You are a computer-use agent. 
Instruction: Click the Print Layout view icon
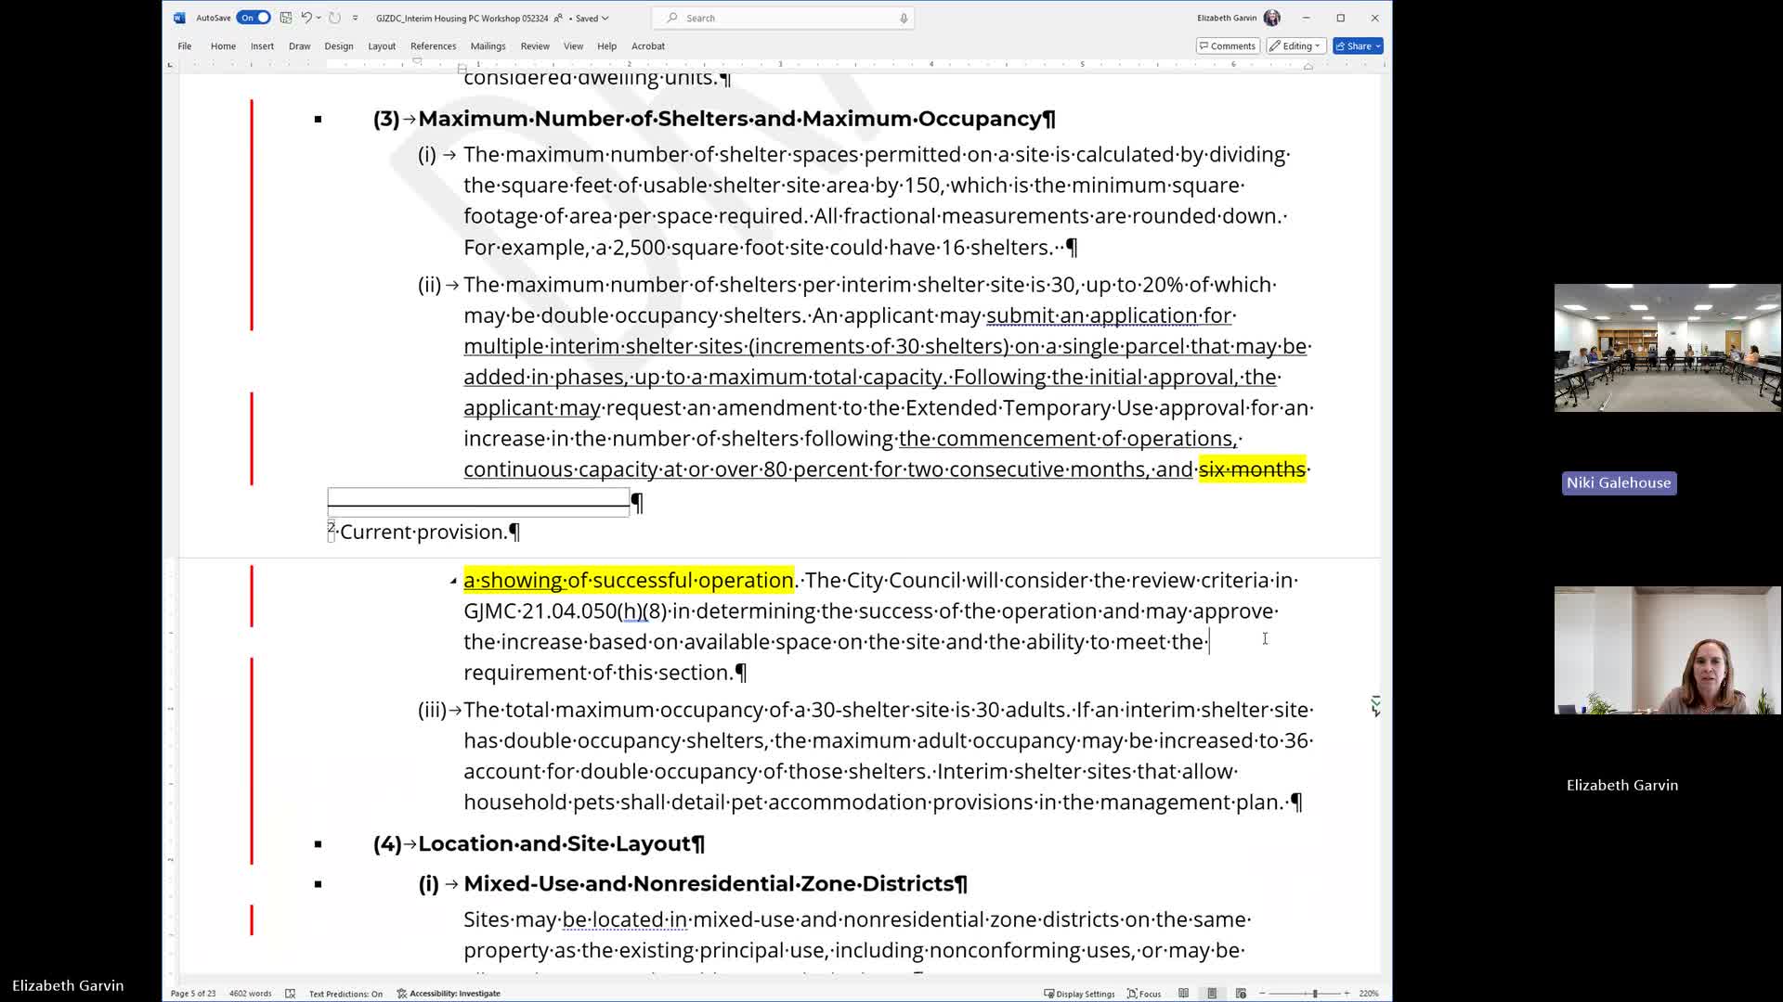pyautogui.click(x=1212, y=994)
